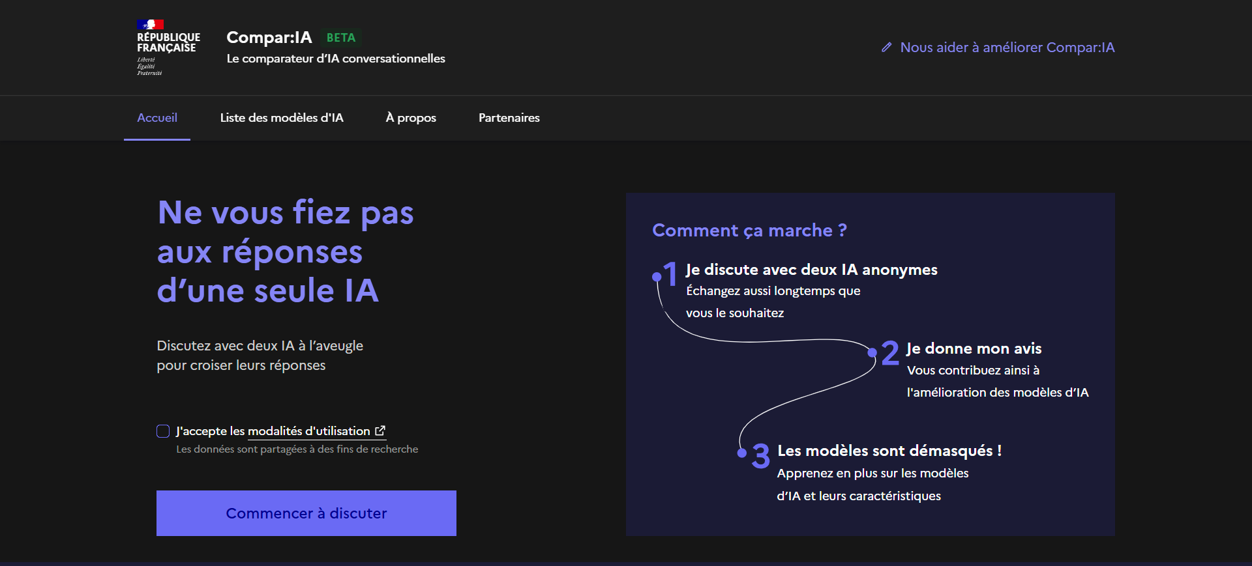Go to the À propos tab
The width and height of the screenshot is (1252, 566).
411,118
